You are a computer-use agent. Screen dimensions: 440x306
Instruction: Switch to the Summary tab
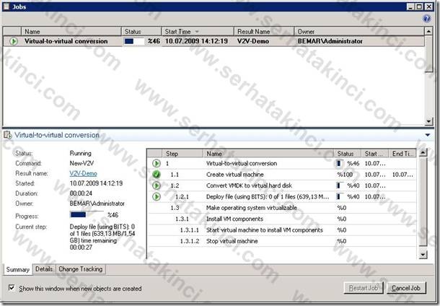tap(18, 269)
